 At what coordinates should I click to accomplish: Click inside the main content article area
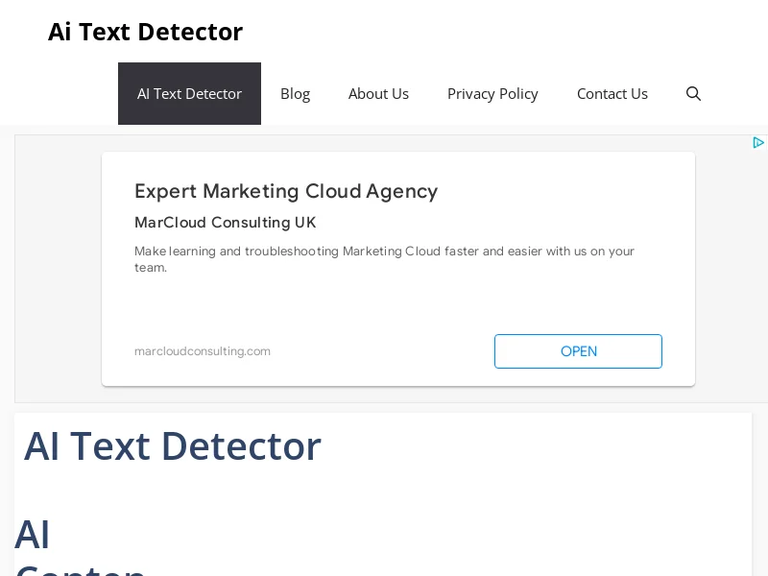click(x=383, y=490)
